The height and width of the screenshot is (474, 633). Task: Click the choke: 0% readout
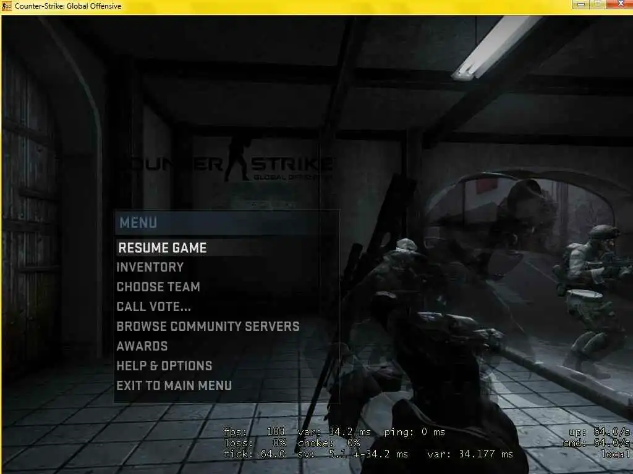click(329, 443)
